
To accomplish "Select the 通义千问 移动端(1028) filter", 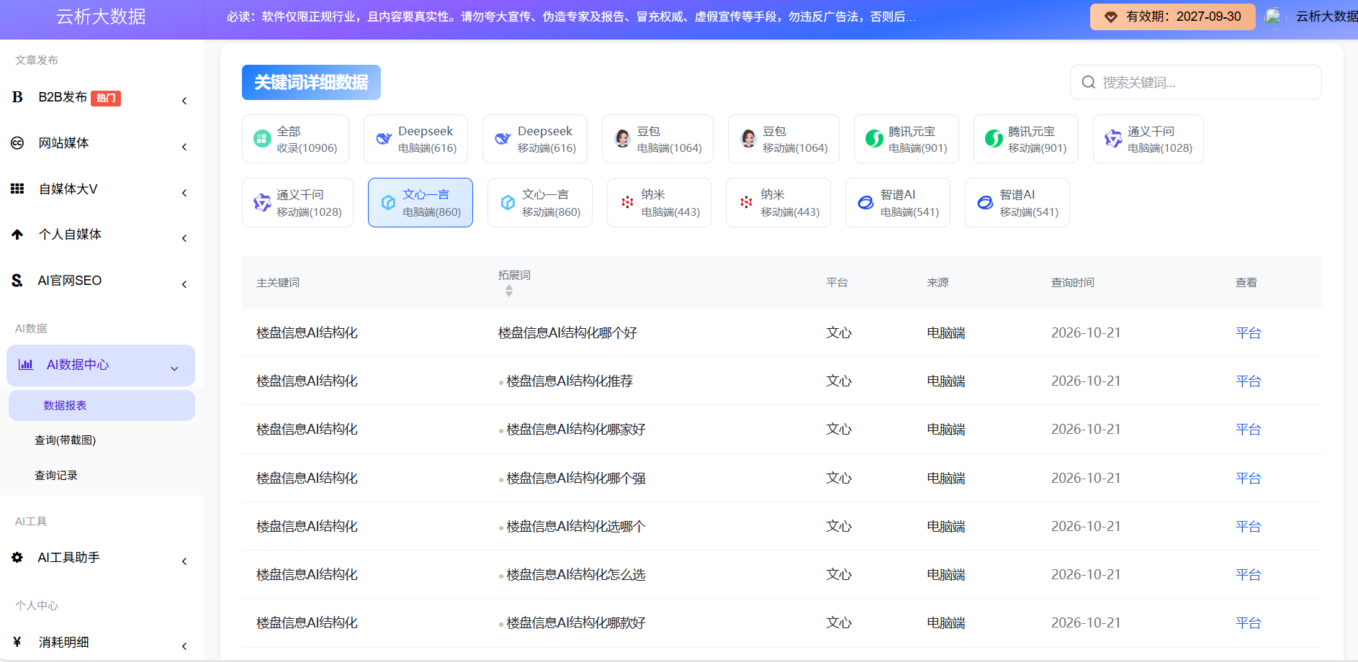I will coord(297,203).
